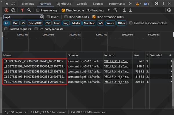Open the Sources tab
The height and width of the screenshot is (115, 174).
click(x=98, y=4)
